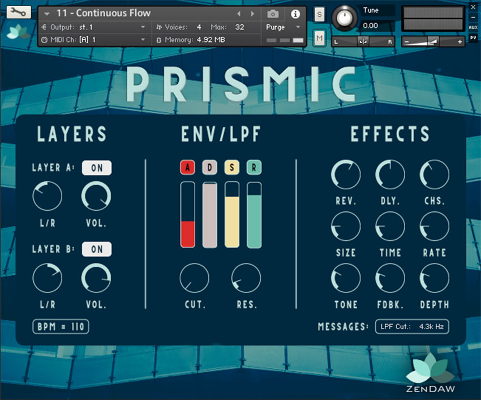481x400 pixels.
Task: Click the delay TIME knob
Action: pyautogui.click(x=390, y=226)
